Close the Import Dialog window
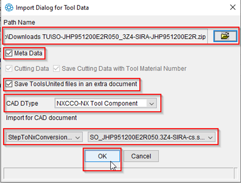This screenshot has width=241, height=183. click(x=233, y=7)
